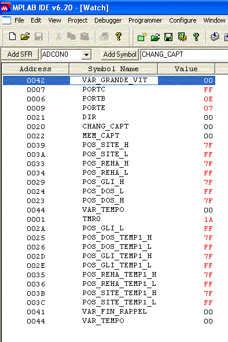Click the yellow Help question mark icon
The width and height of the screenshot is (228, 342).
(119, 36)
